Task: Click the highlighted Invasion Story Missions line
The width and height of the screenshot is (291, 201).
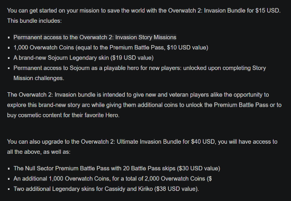Action: (95, 38)
